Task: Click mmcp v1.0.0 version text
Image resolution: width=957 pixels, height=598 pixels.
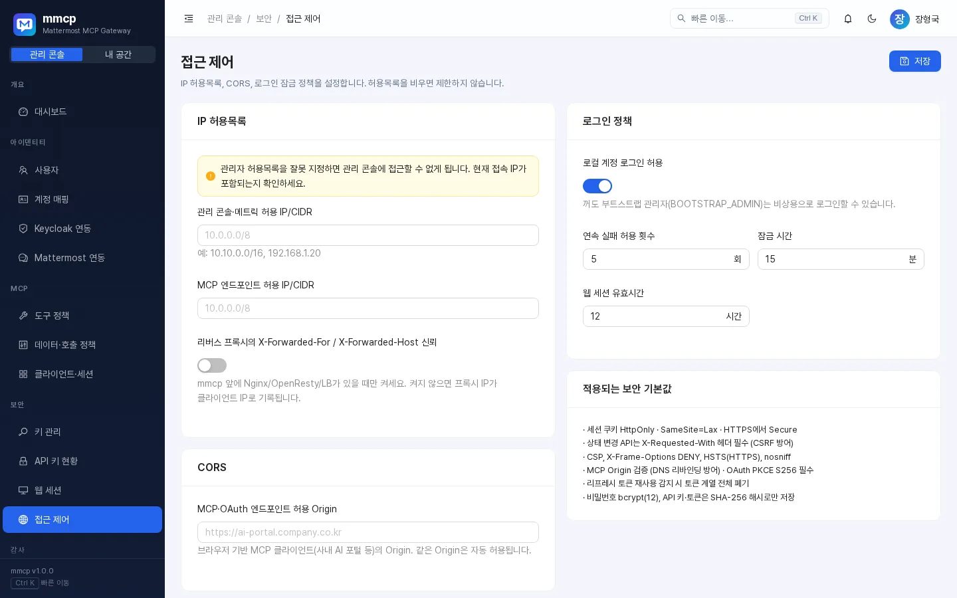Action: [x=32, y=571]
